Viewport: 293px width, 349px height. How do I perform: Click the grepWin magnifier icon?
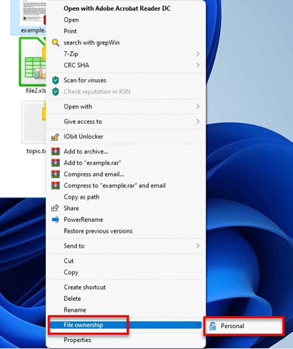55,43
